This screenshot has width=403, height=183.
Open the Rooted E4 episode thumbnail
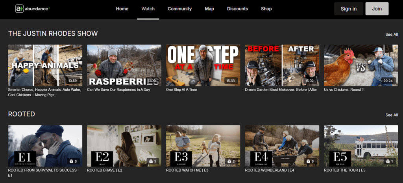tap(282, 146)
